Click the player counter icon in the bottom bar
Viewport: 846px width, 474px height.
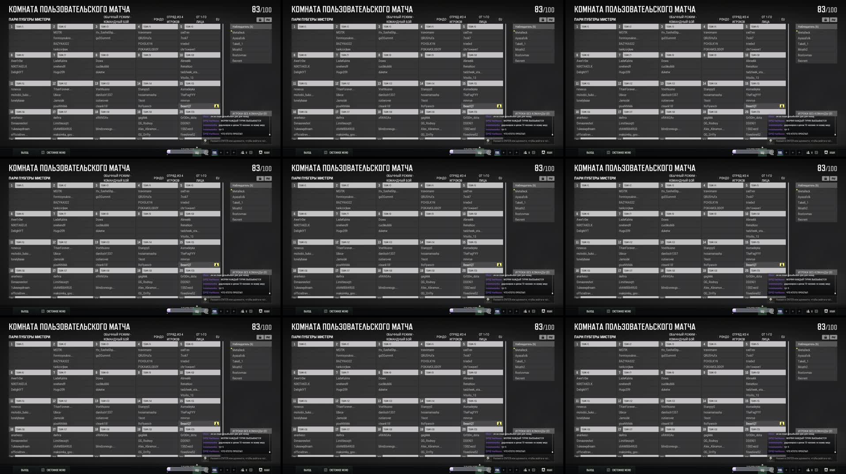[243, 153]
